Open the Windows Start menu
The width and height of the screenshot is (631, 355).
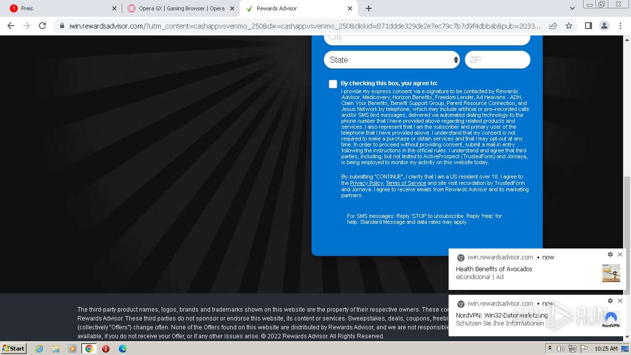point(14,348)
